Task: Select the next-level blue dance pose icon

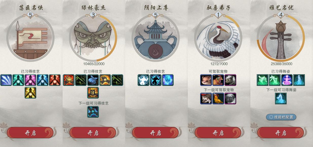Action: point(281,99)
